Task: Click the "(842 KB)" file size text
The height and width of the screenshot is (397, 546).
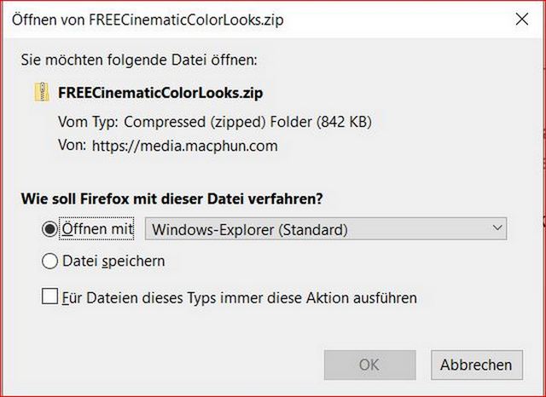Action: pyautogui.click(x=345, y=121)
